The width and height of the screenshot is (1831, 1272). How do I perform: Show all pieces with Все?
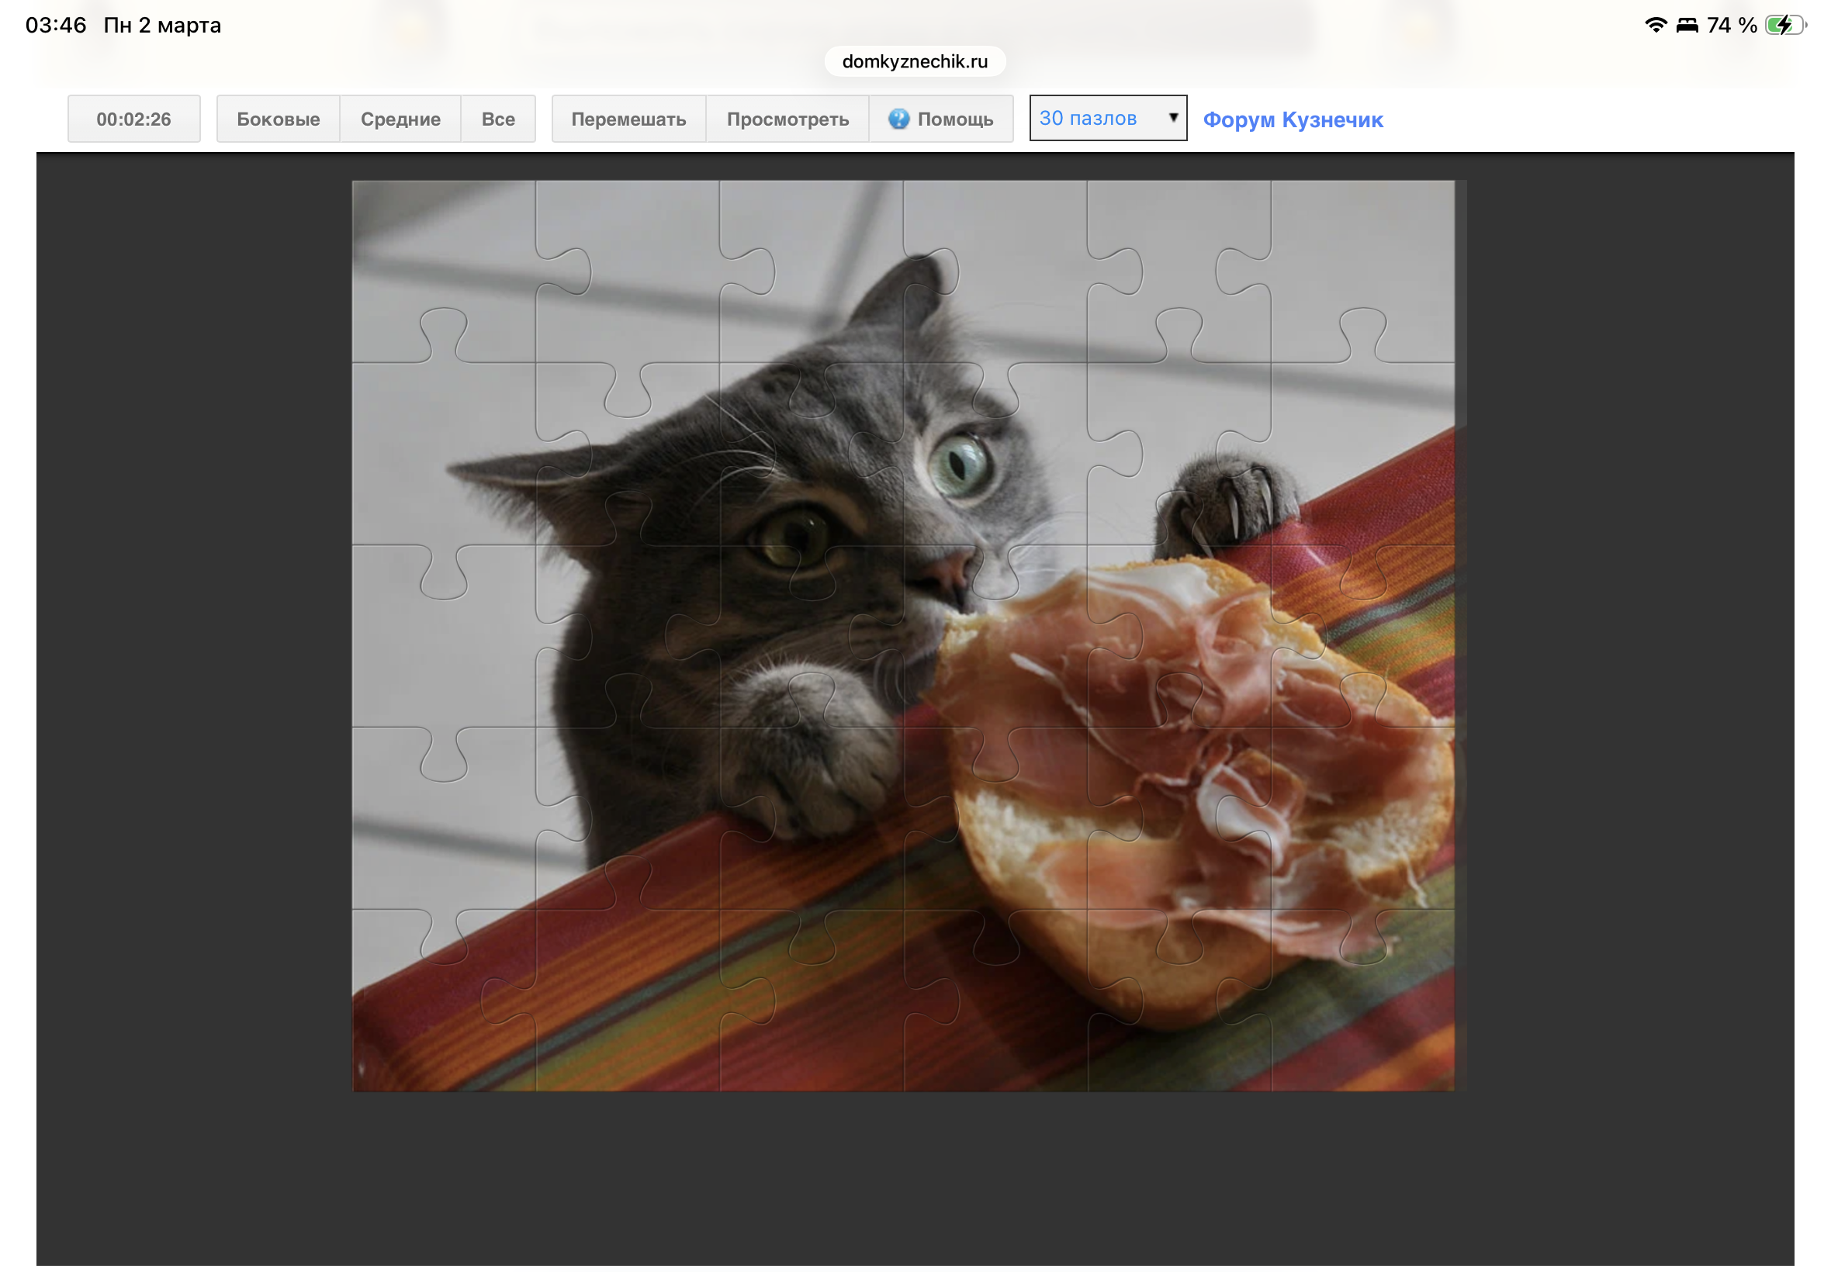497,119
